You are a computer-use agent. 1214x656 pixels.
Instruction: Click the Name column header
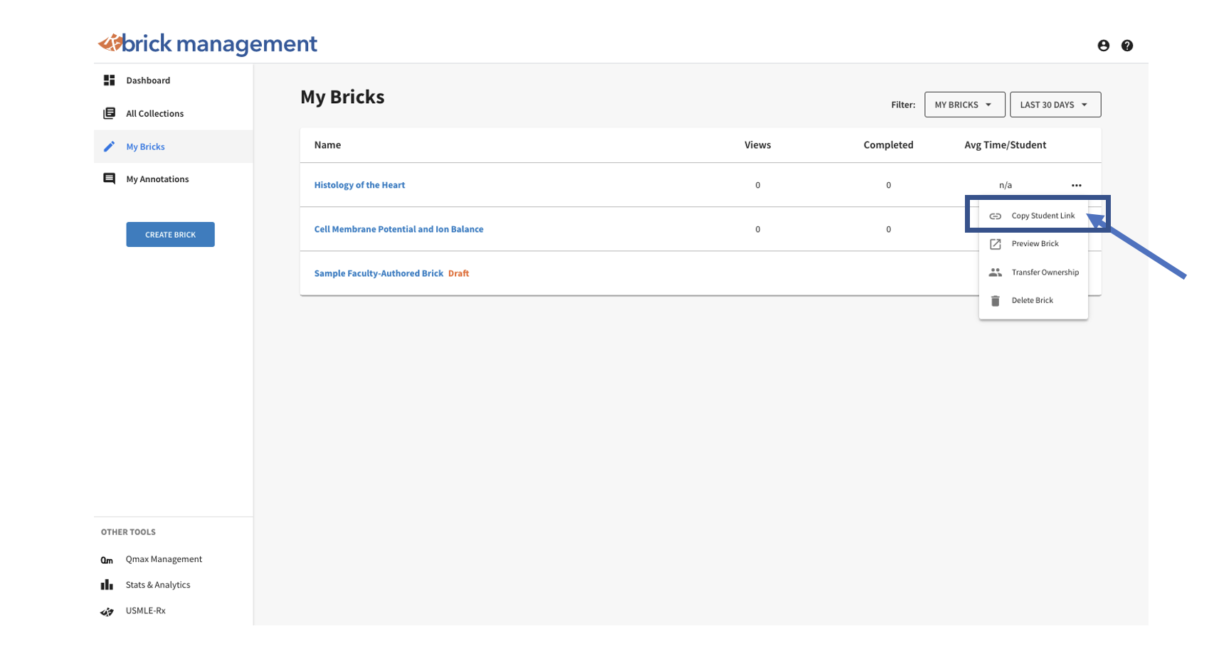[327, 144]
